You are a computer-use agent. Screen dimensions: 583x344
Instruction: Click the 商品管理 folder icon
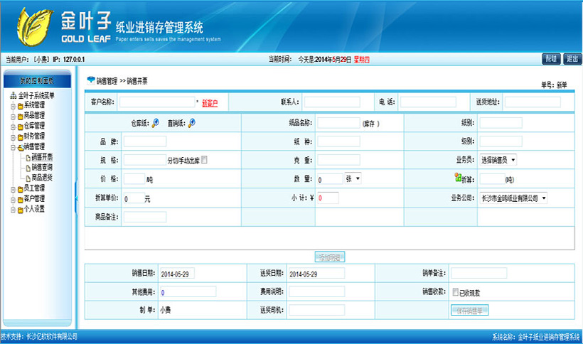[19, 115]
